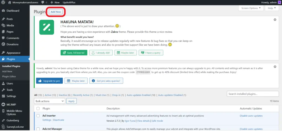The width and height of the screenshot is (282, 131).
Task: Click Got pre sales queries? button
Action: [106, 81]
